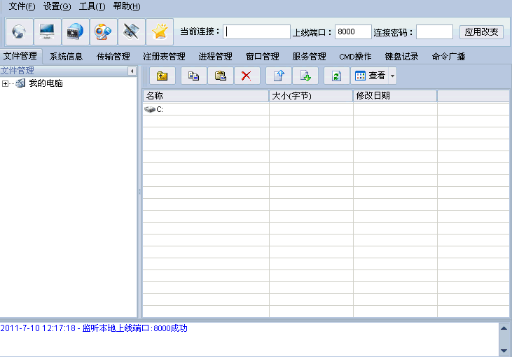Viewport: 512px width, 357px height.
Task: Go up one folder level
Action: [x=162, y=76]
